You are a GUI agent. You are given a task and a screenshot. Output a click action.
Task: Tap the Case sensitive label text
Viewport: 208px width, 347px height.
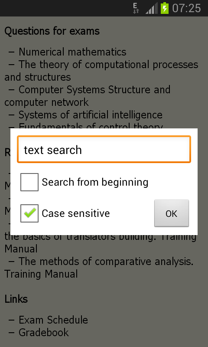pos(76,213)
